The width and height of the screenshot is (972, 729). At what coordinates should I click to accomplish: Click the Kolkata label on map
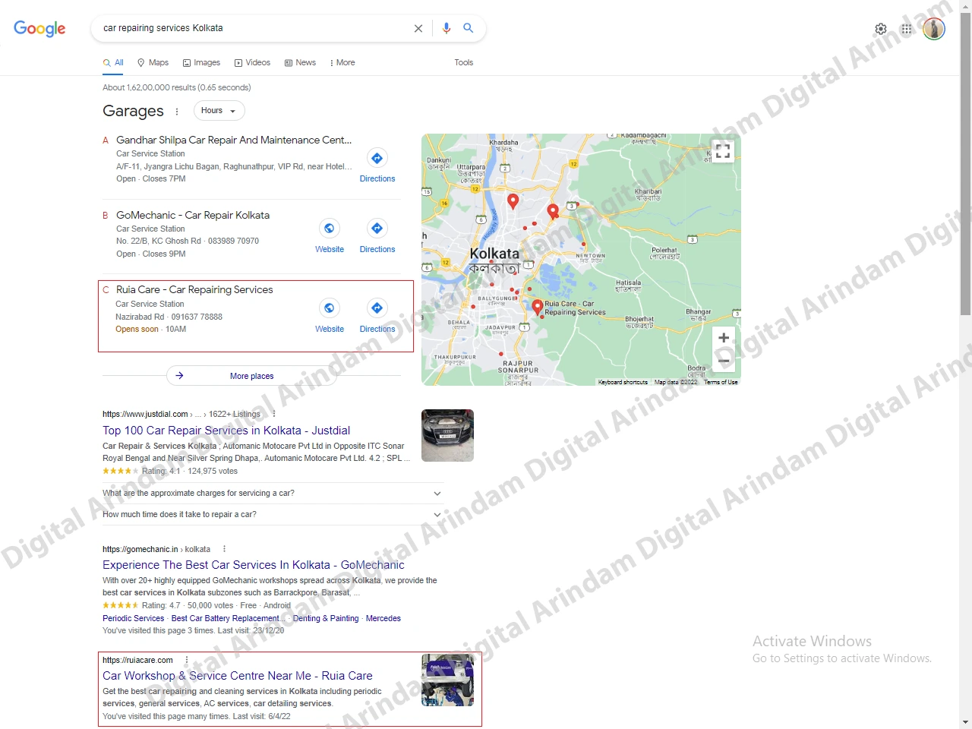(494, 254)
